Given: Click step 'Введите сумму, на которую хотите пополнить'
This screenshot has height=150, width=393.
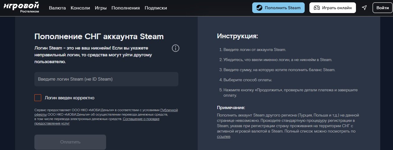Looking at the screenshot, I should click(x=280, y=70).
